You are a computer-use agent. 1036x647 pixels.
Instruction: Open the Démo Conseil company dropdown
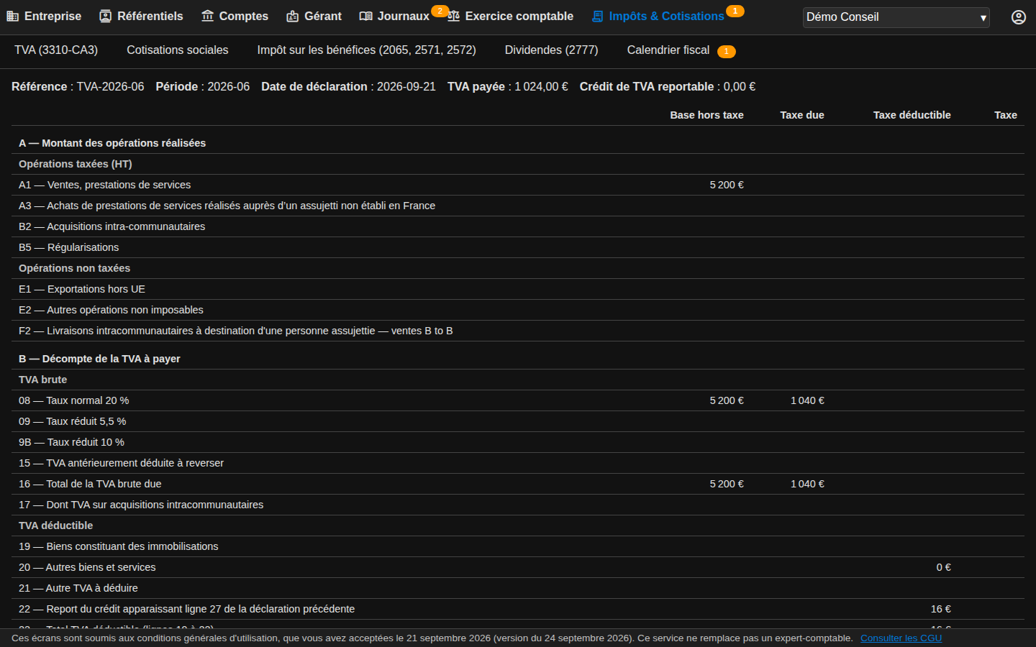(x=896, y=17)
